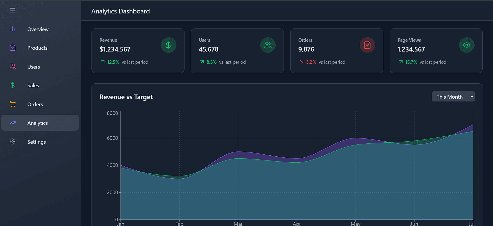Image resolution: width=493 pixels, height=226 pixels.
Task: Click the 12.5% revenue change text
Action: click(113, 62)
